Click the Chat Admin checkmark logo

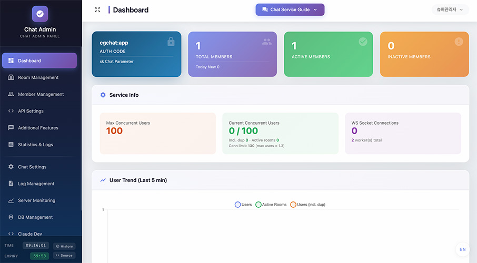click(40, 14)
